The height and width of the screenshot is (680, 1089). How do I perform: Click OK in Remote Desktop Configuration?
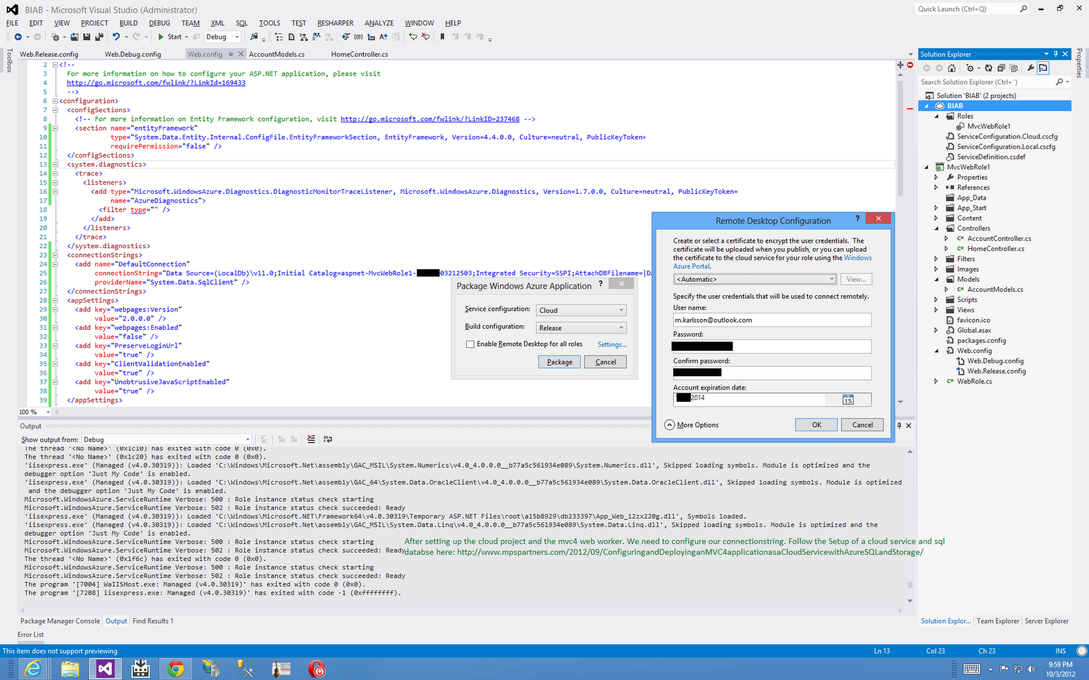(817, 424)
